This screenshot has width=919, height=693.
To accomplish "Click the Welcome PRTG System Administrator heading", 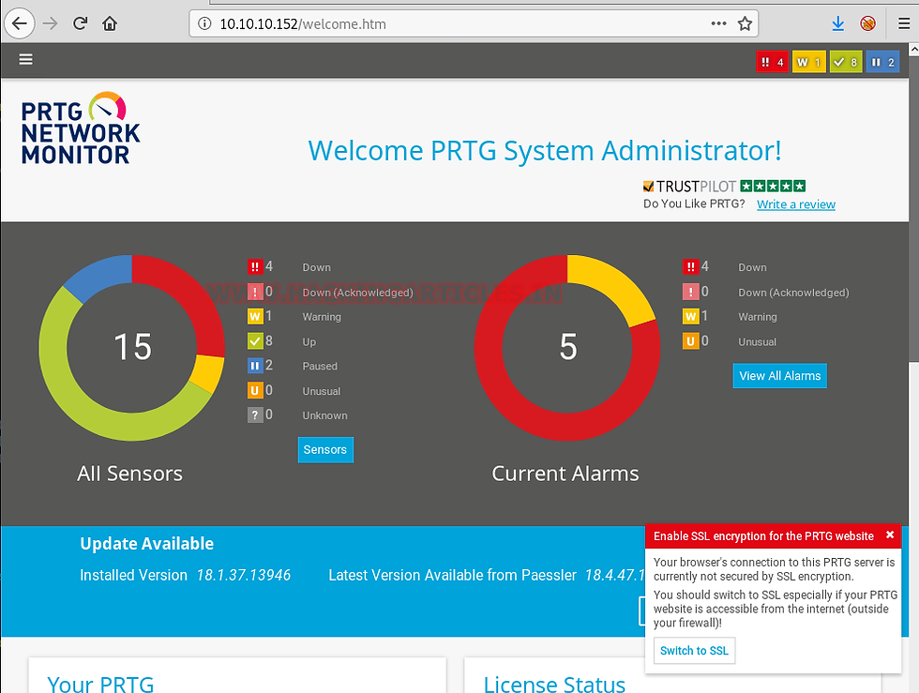I will coord(545,151).
